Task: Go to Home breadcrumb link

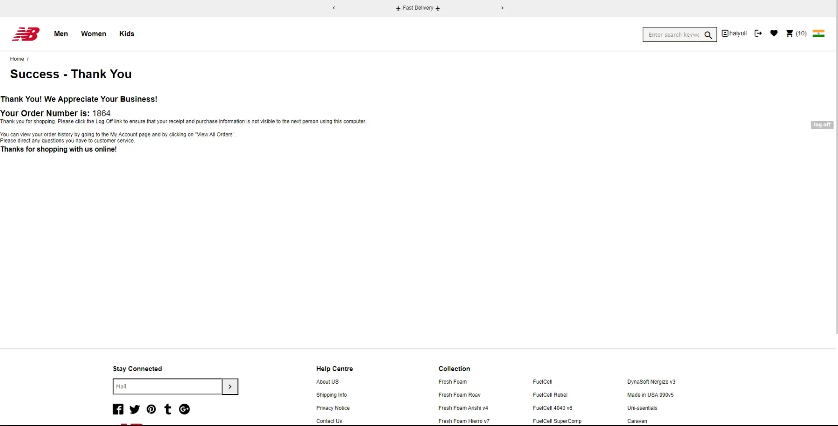Action: (17, 59)
